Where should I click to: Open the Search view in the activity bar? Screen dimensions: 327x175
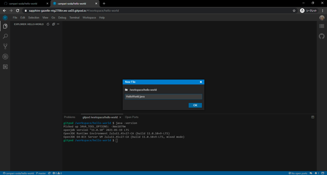(5, 36)
